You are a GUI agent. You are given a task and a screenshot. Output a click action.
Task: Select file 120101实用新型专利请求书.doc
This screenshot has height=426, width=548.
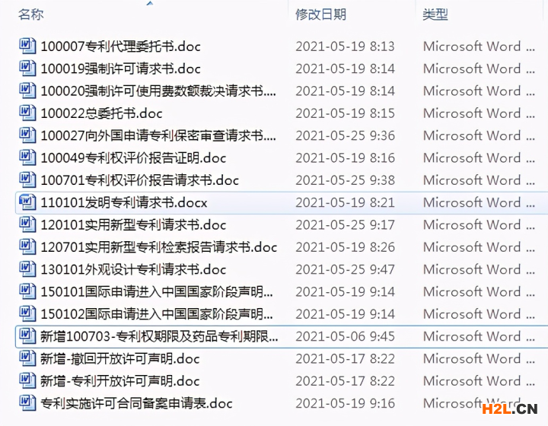click(133, 225)
